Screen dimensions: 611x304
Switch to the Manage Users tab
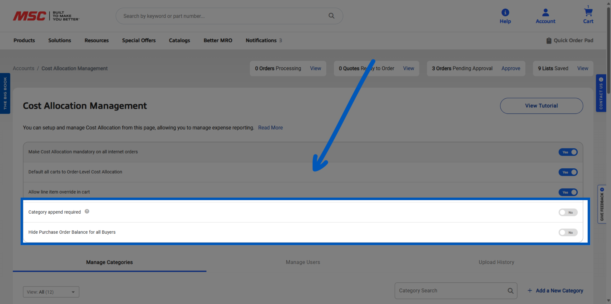point(303,262)
